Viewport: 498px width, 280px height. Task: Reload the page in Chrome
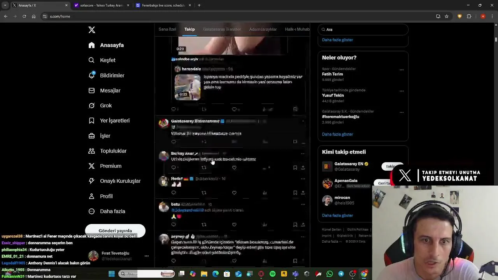click(x=24, y=16)
